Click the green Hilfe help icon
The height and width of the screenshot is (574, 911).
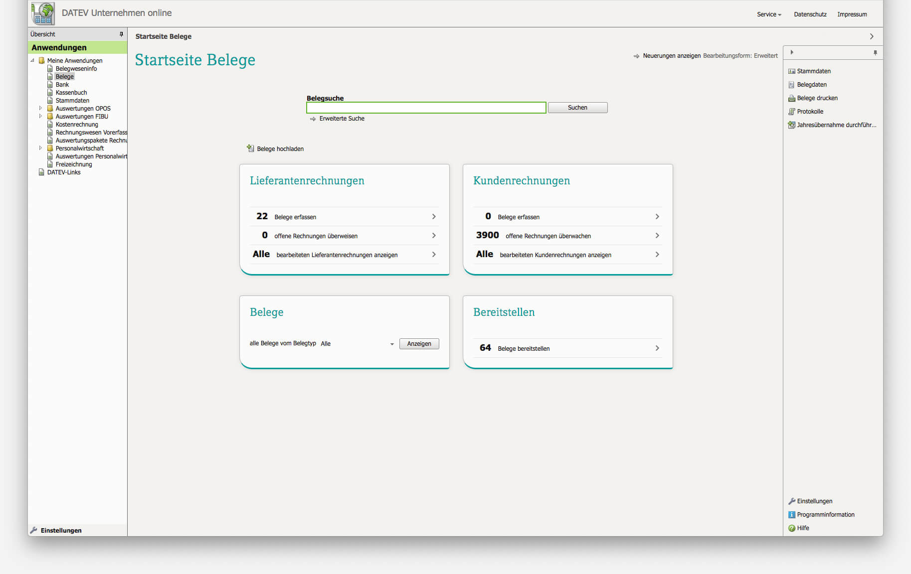pos(791,528)
